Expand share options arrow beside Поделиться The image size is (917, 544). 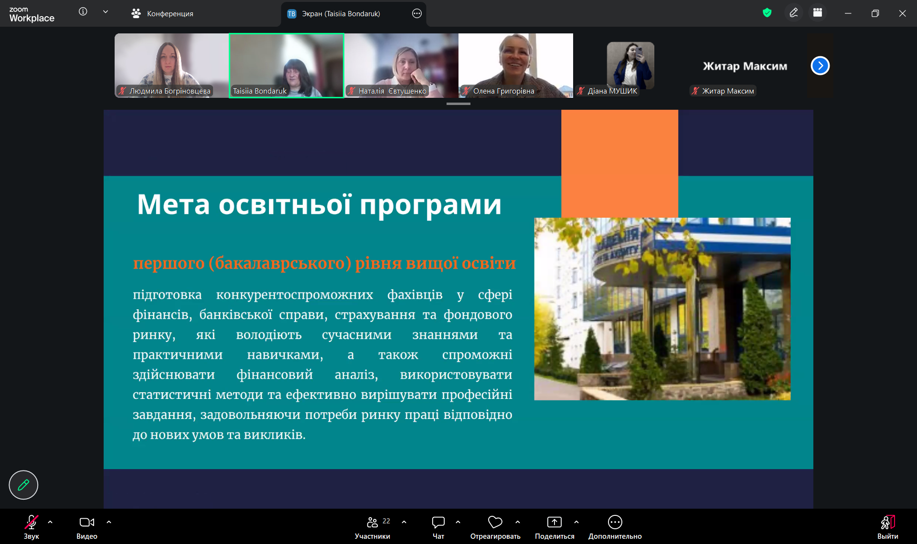click(576, 522)
